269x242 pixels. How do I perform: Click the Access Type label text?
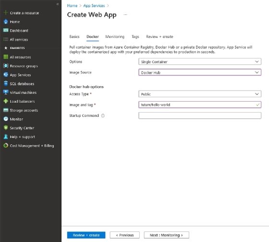coord(79,94)
